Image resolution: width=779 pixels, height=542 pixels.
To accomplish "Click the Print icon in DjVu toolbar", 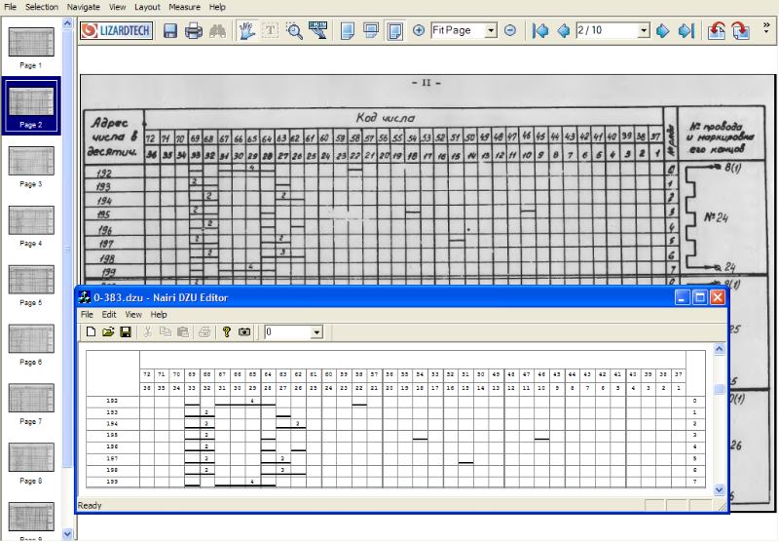I will pyautogui.click(x=194, y=30).
